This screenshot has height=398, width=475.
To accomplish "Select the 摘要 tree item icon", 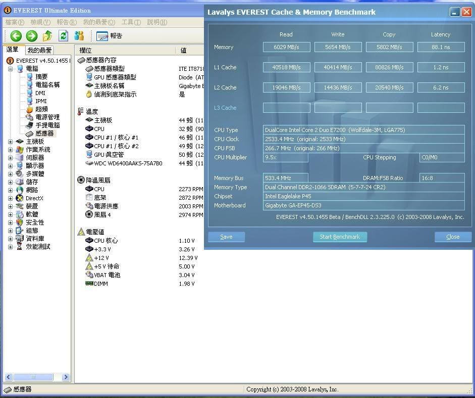I will pos(29,77).
